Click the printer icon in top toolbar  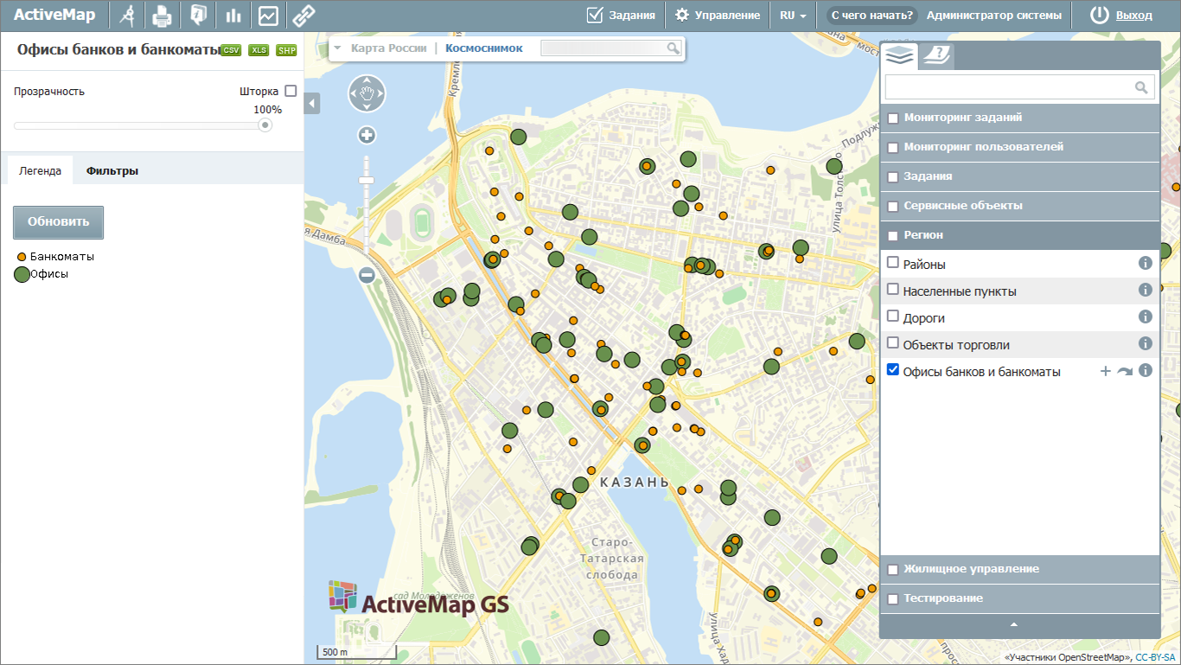[162, 15]
